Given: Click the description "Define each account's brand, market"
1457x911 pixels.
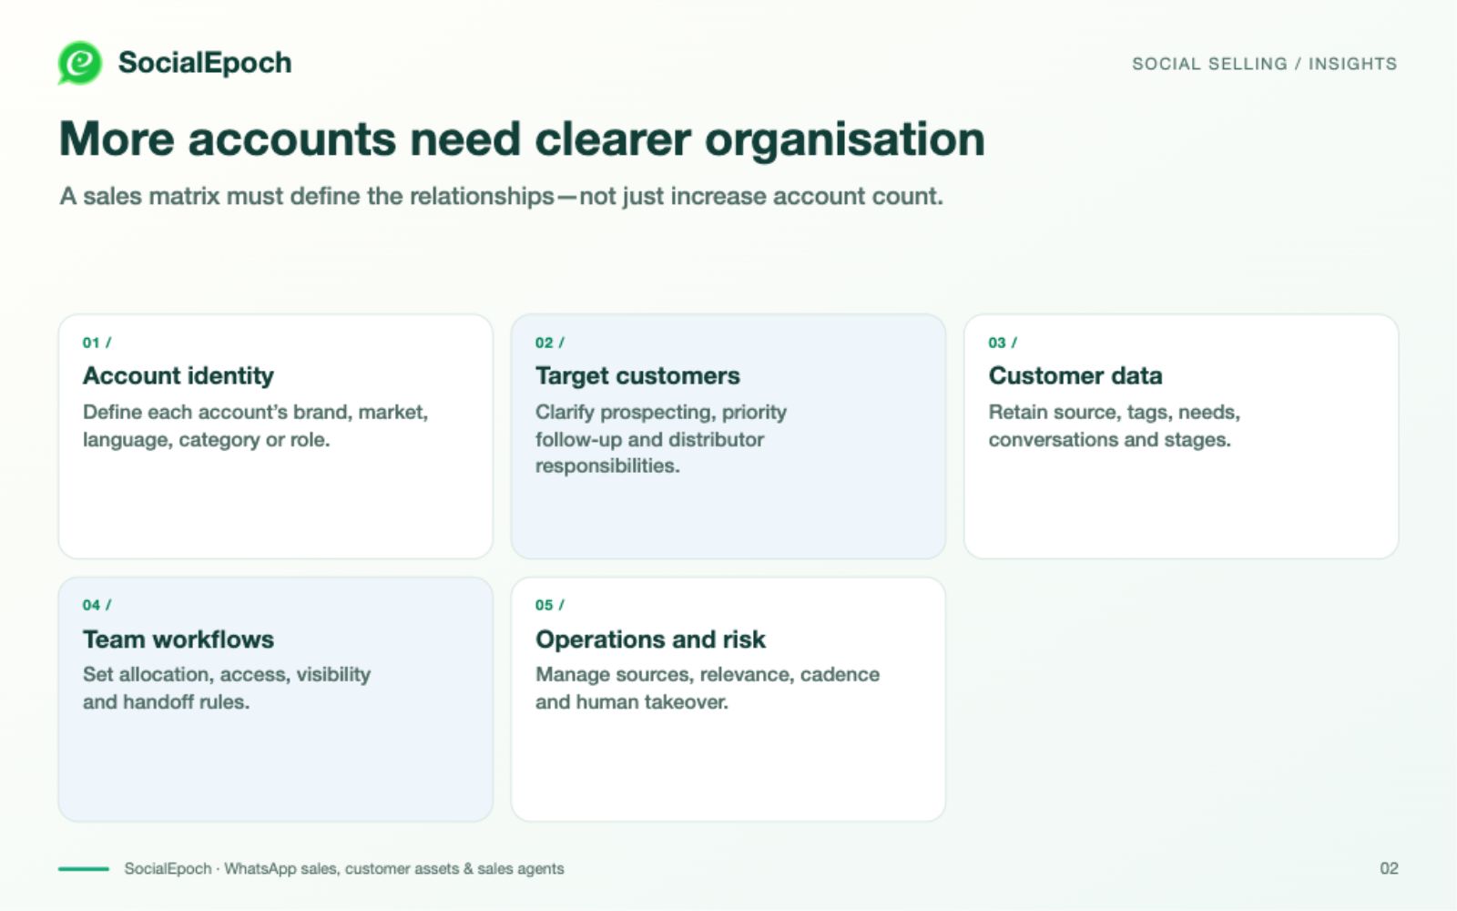Looking at the screenshot, I should [255, 425].
